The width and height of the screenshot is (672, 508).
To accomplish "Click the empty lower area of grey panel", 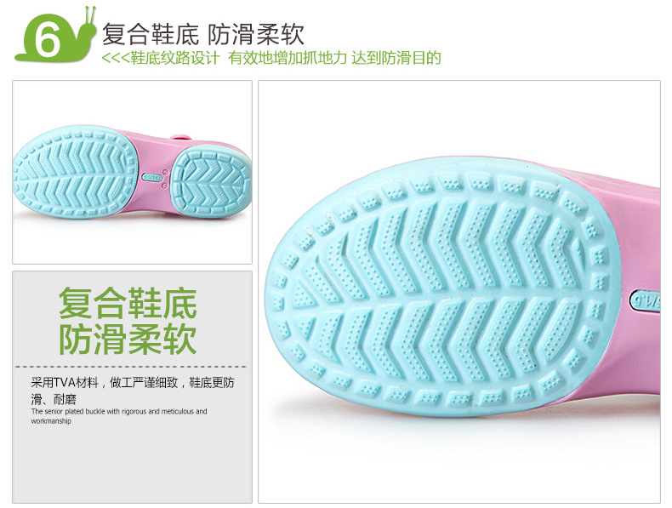I will pyautogui.click(x=132, y=465).
